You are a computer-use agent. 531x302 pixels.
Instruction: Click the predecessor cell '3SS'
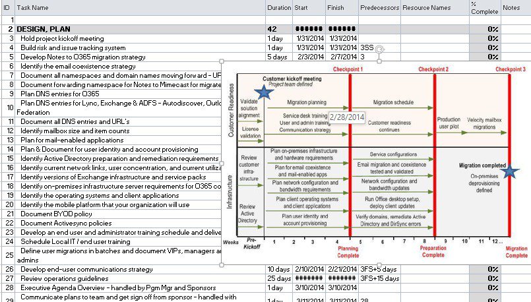click(380, 47)
